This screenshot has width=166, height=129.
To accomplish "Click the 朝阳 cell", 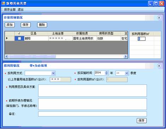I will click(36, 38).
